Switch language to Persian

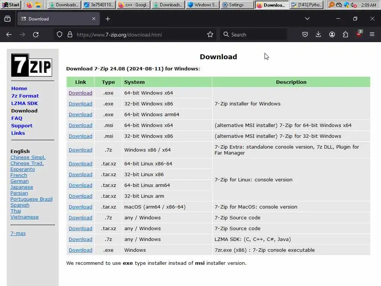coord(19,193)
